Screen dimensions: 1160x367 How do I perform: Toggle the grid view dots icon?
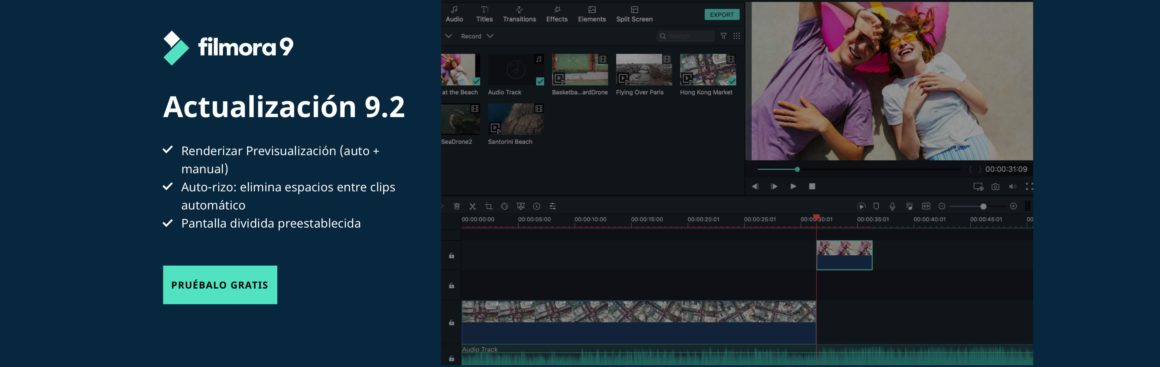(x=736, y=36)
